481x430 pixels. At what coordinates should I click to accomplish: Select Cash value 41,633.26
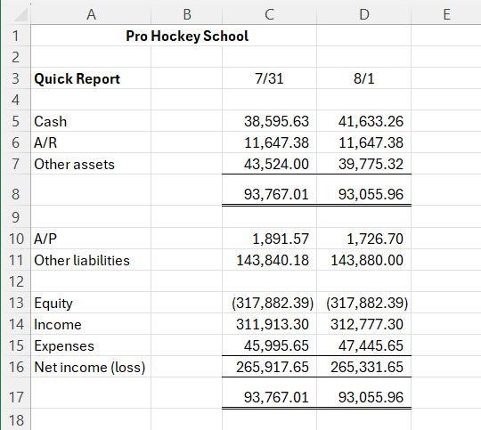[x=363, y=121]
